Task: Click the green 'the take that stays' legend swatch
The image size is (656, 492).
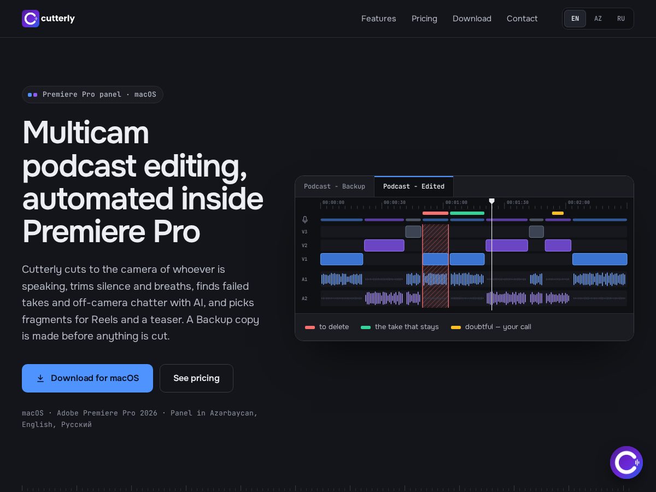Action: coord(366,327)
